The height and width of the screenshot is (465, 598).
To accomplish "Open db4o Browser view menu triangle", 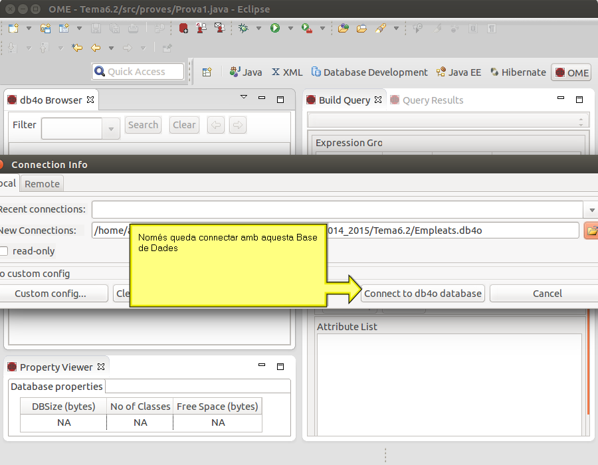I will pyautogui.click(x=244, y=97).
